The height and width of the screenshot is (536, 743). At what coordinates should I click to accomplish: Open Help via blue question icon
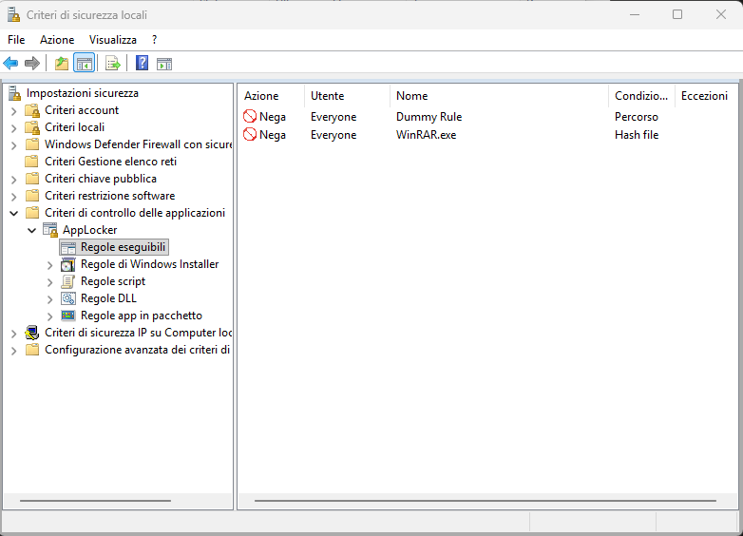(142, 63)
